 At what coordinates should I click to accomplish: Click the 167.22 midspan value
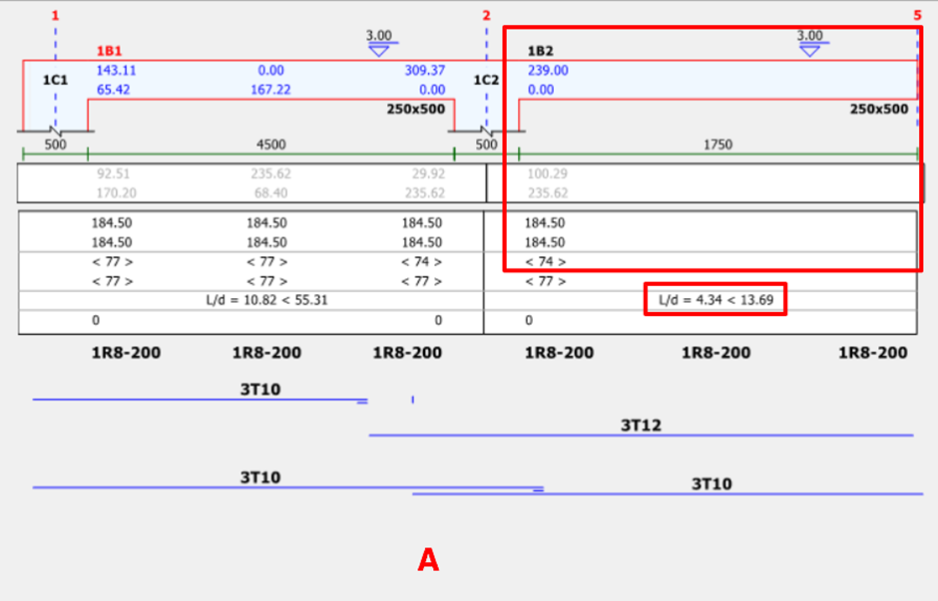tap(270, 90)
